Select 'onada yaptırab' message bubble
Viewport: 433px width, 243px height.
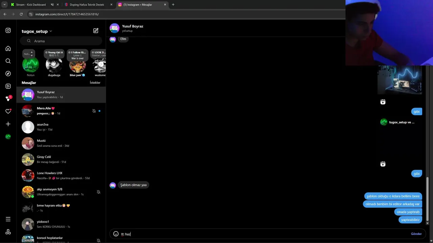(408, 212)
